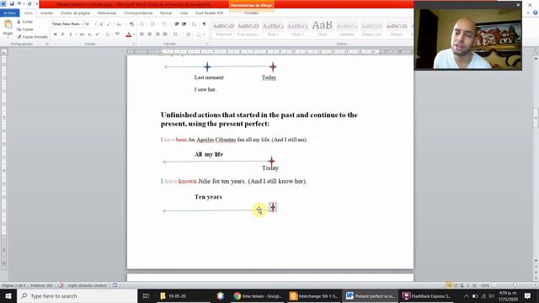Apply the Título 1 style
Viewport: 539px width, 303px height.
(x=273, y=29)
